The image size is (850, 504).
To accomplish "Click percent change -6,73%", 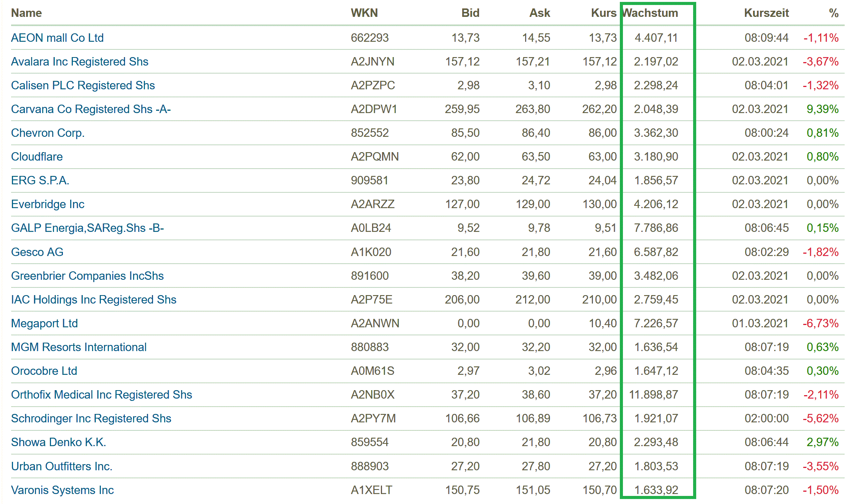I will pos(820,323).
